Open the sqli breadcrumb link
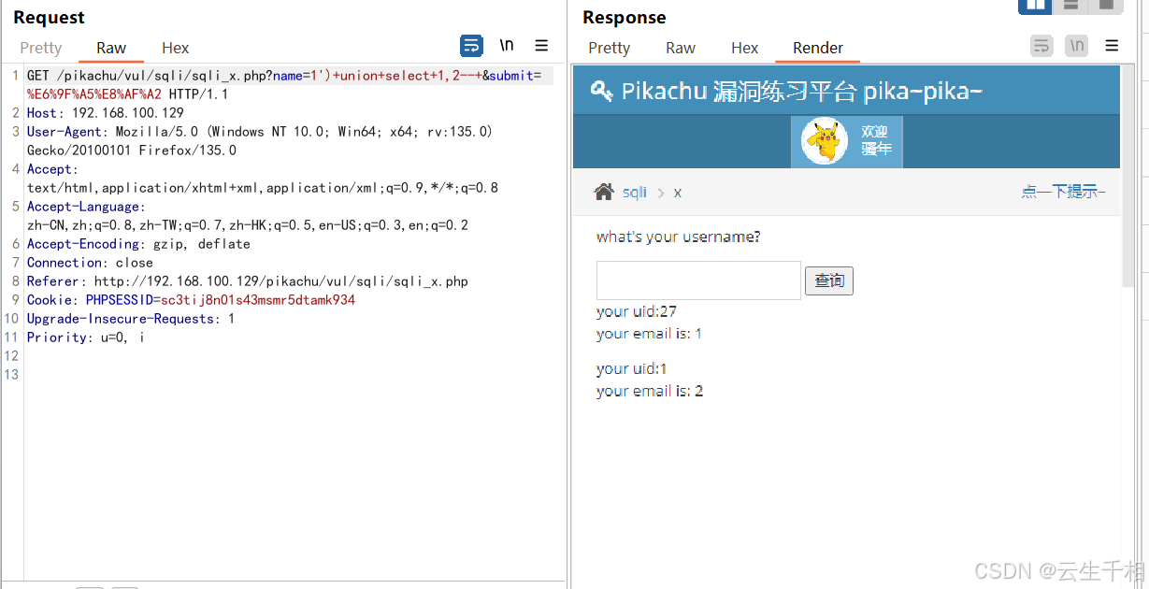Viewport: 1149px width, 589px height. coord(635,192)
